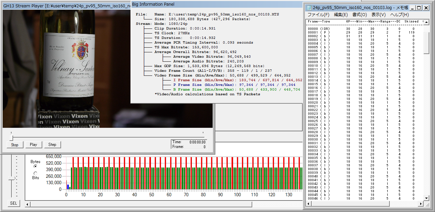
Task: Minimize the Notepad log window
Action: pyautogui.click(x=412, y=8)
